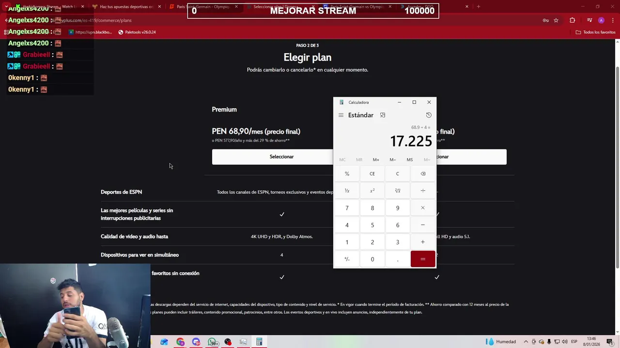Viewport: 620px width, 348px height.
Task: Open the Humedad weather widget
Action: click(501, 342)
